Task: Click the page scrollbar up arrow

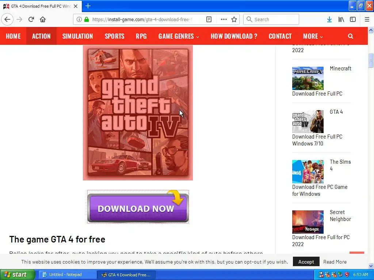Action: click(371, 30)
